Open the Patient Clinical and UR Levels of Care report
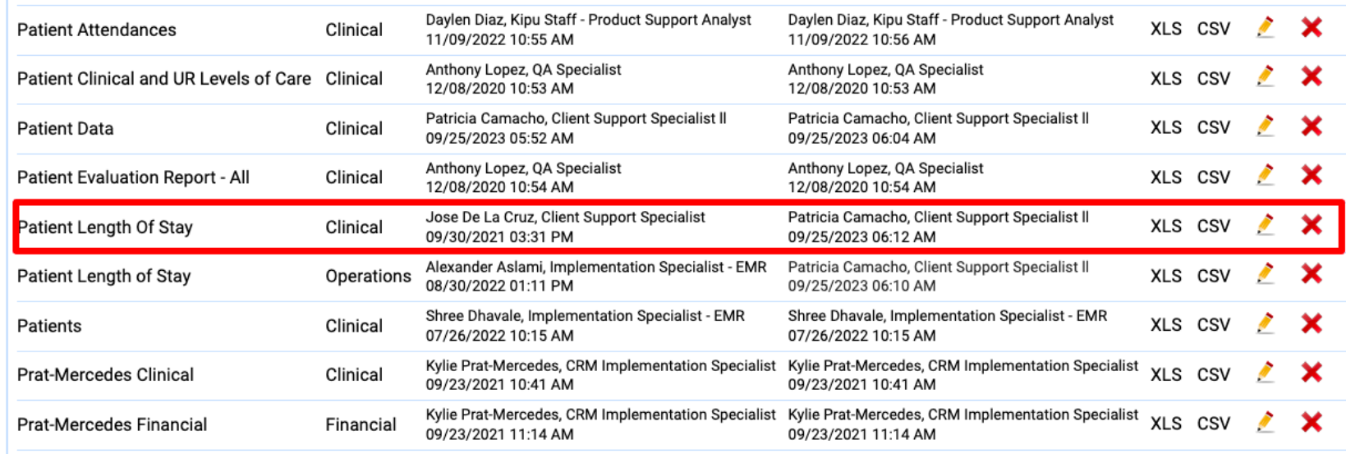The height and width of the screenshot is (454, 1346). [163, 79]
